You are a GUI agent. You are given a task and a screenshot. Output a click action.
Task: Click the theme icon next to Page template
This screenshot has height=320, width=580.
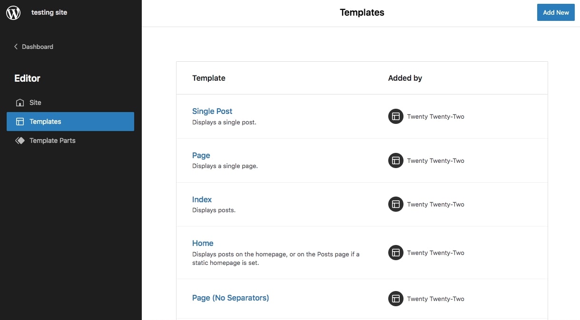coord(395,160)
